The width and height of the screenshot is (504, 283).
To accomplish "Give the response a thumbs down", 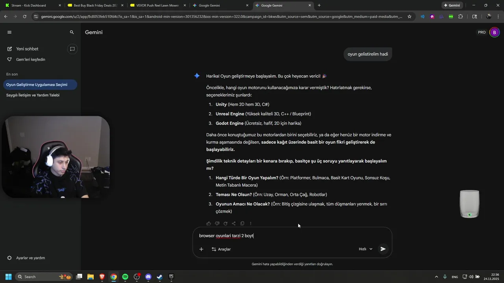I will [217, 224].
